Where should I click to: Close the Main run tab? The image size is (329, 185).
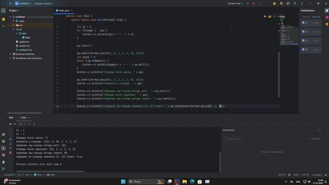pos(29,118)
